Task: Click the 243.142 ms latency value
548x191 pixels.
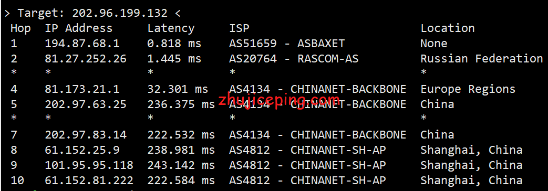Action: 181,165
